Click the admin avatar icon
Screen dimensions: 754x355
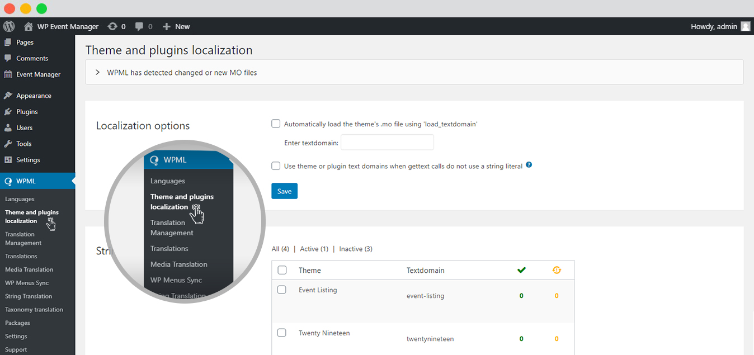click(745, 26)
